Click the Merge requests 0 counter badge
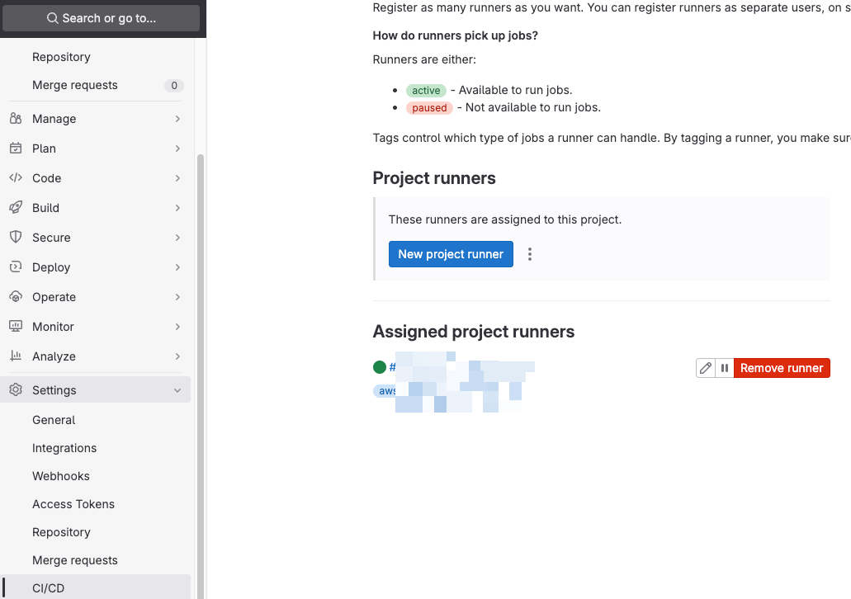 (x=173, y=85)
